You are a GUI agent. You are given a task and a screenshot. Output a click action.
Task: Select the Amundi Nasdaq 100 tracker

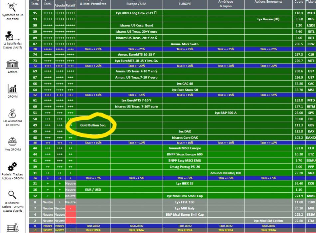coord(226,173)
